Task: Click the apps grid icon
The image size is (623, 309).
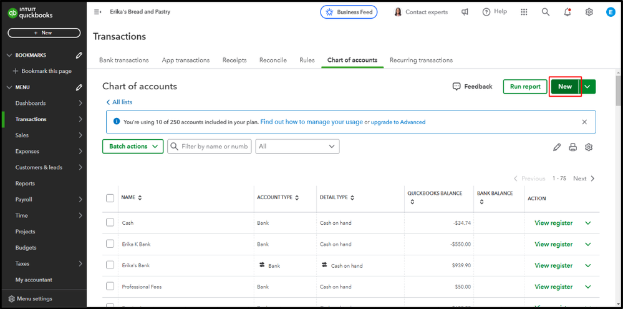Action: pos(524,12)
